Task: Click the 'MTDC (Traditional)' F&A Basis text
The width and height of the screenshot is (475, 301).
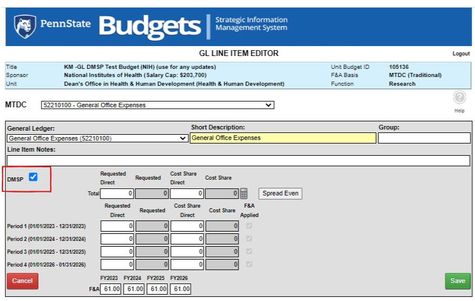Action: point(415,75)
